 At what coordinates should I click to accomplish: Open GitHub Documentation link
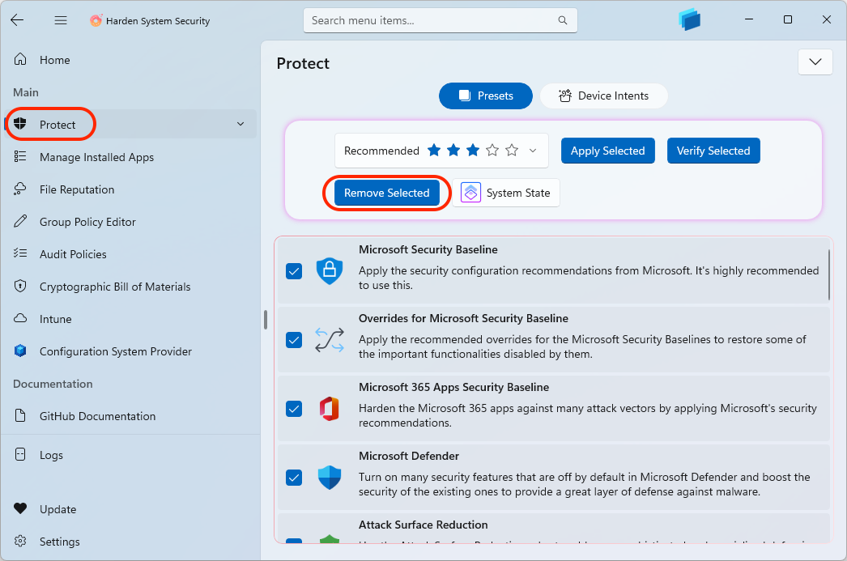pyautogui.click(x=130, y=416)
